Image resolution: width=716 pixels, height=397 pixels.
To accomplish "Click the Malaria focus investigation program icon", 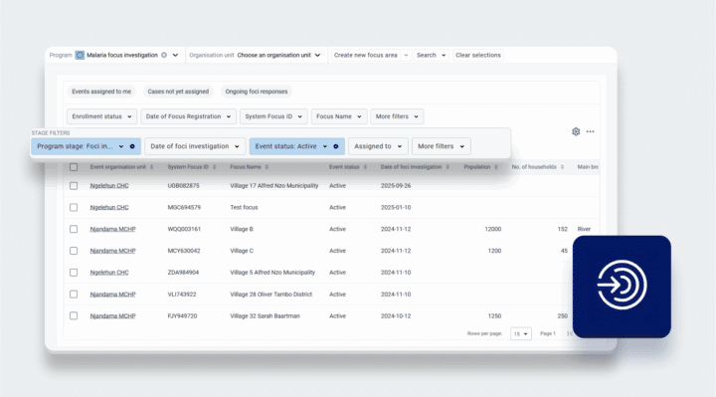I will tap(80, 55).
